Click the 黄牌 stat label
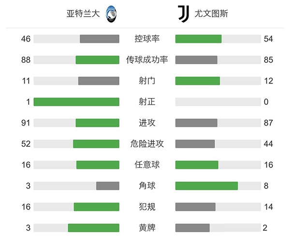 coord(147,228)
